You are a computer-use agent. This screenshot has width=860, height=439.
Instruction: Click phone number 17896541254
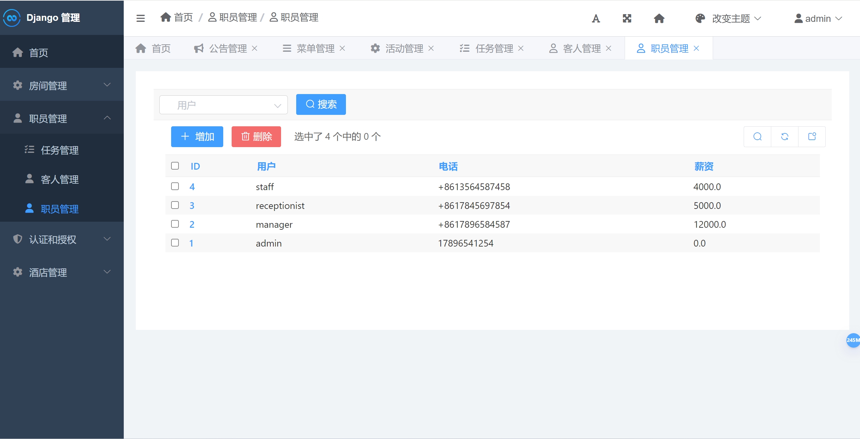(466, 243)
